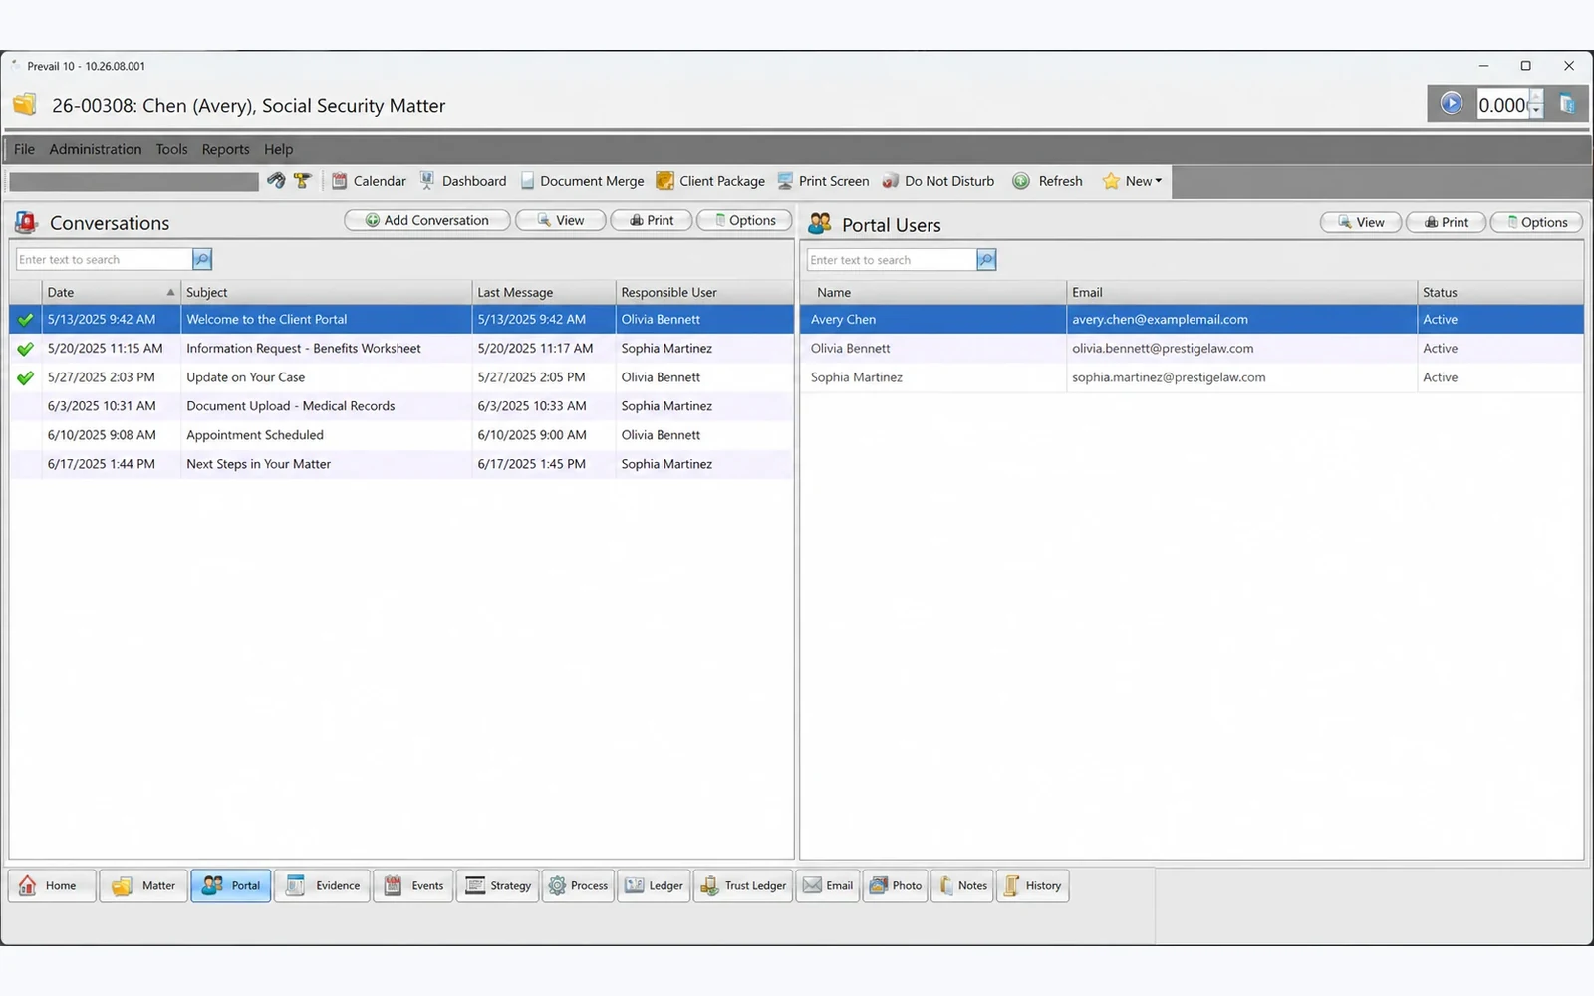The height and width of the screenshot is (996, 1594).
Task: Open the Email tab
Action: click(828, 885)
